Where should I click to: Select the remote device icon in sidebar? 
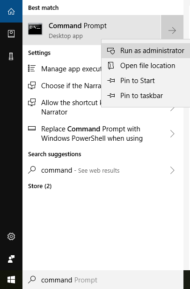[x=11, y=56]
